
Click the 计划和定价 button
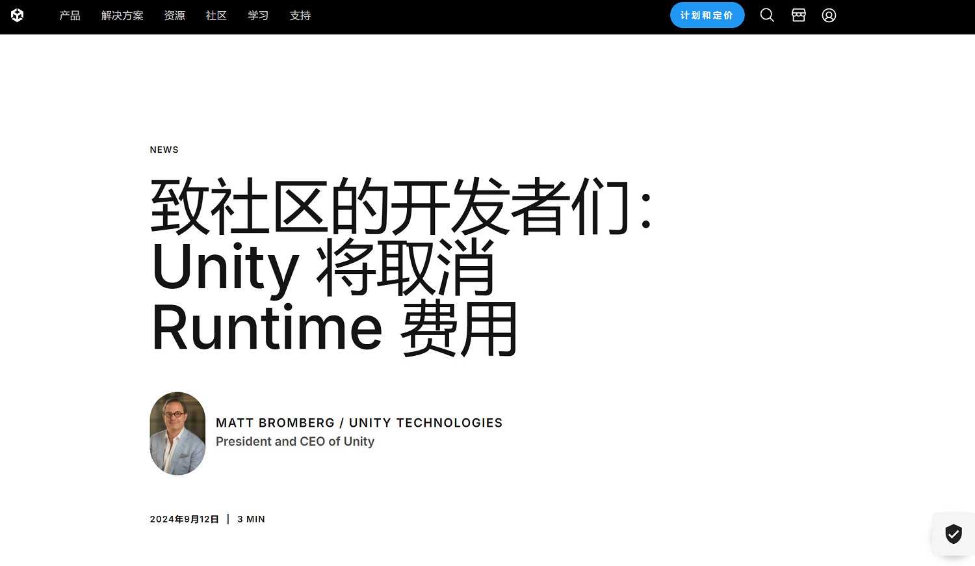[707, 15]
